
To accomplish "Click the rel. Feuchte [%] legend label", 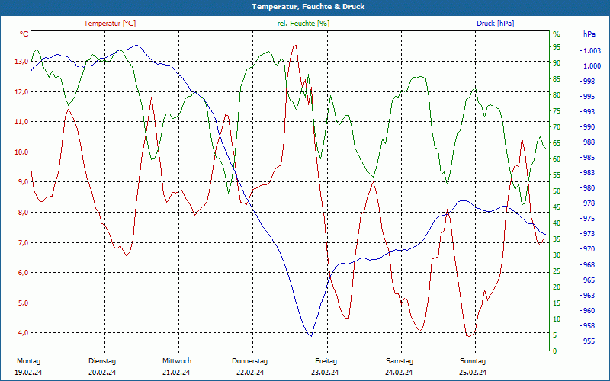I will click(303, 24).
